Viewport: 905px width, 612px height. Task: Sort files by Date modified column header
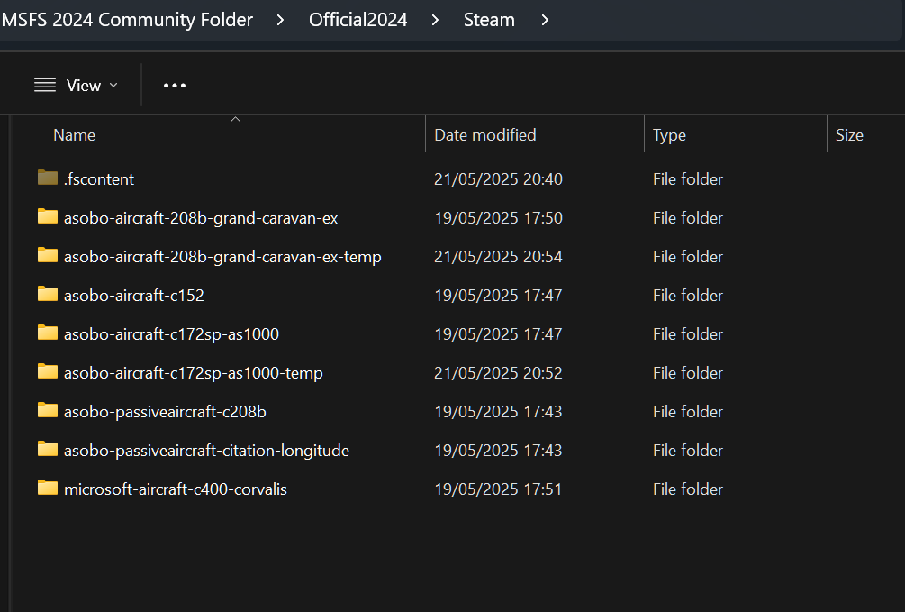[x=484, y=134]
